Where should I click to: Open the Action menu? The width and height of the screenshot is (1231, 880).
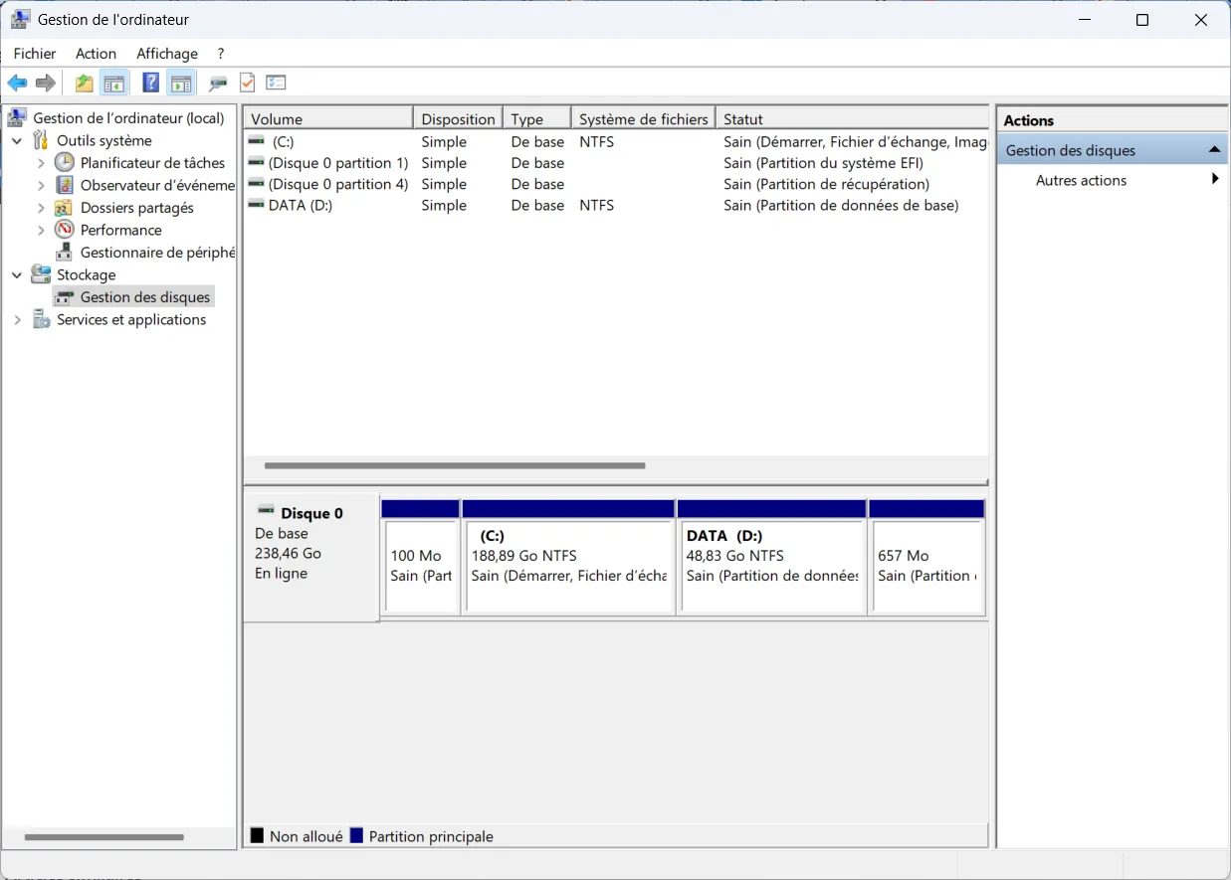click(x=96, y=54)
